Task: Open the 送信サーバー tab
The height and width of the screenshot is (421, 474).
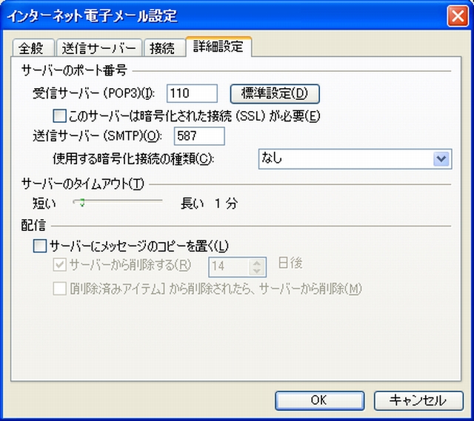Action: (x=99, y=48)
